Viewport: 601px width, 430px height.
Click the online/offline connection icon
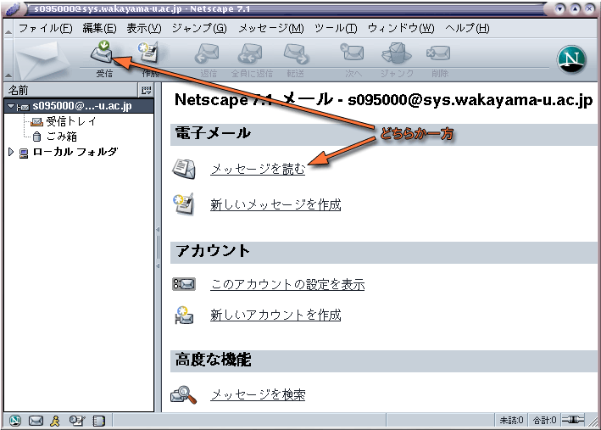pyautogui.click(x=573, y=420)
